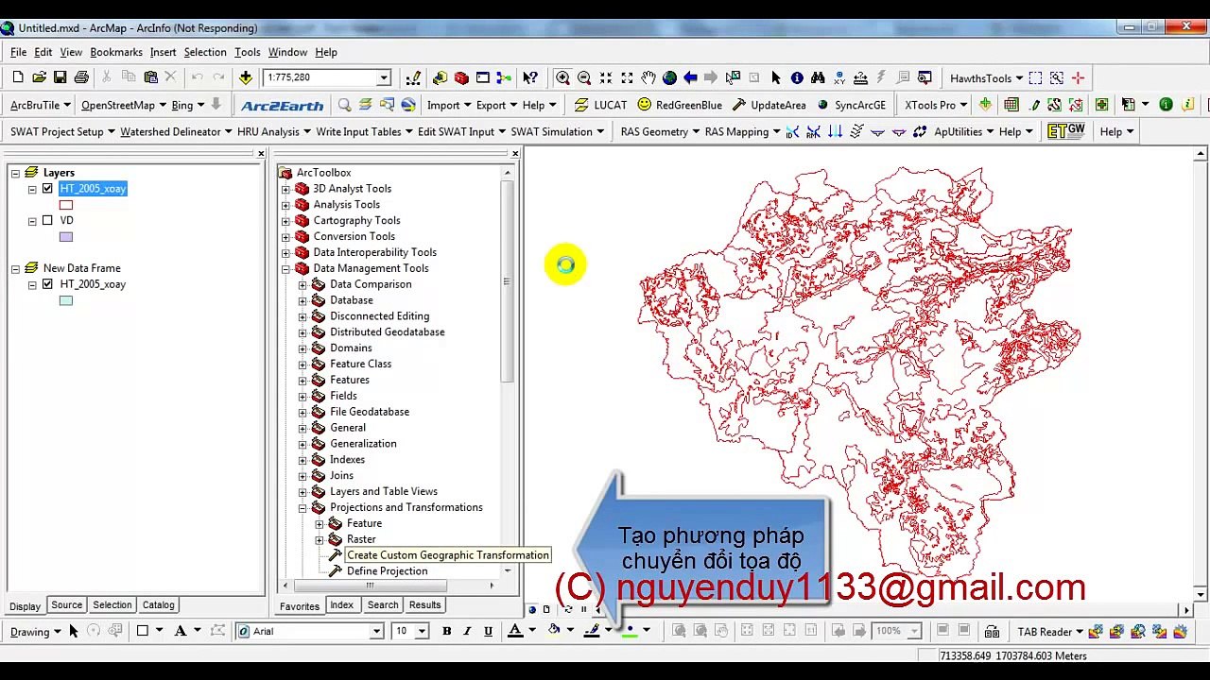Open the Bookmarks menu

pyautogui.click(x=116, y=52)
